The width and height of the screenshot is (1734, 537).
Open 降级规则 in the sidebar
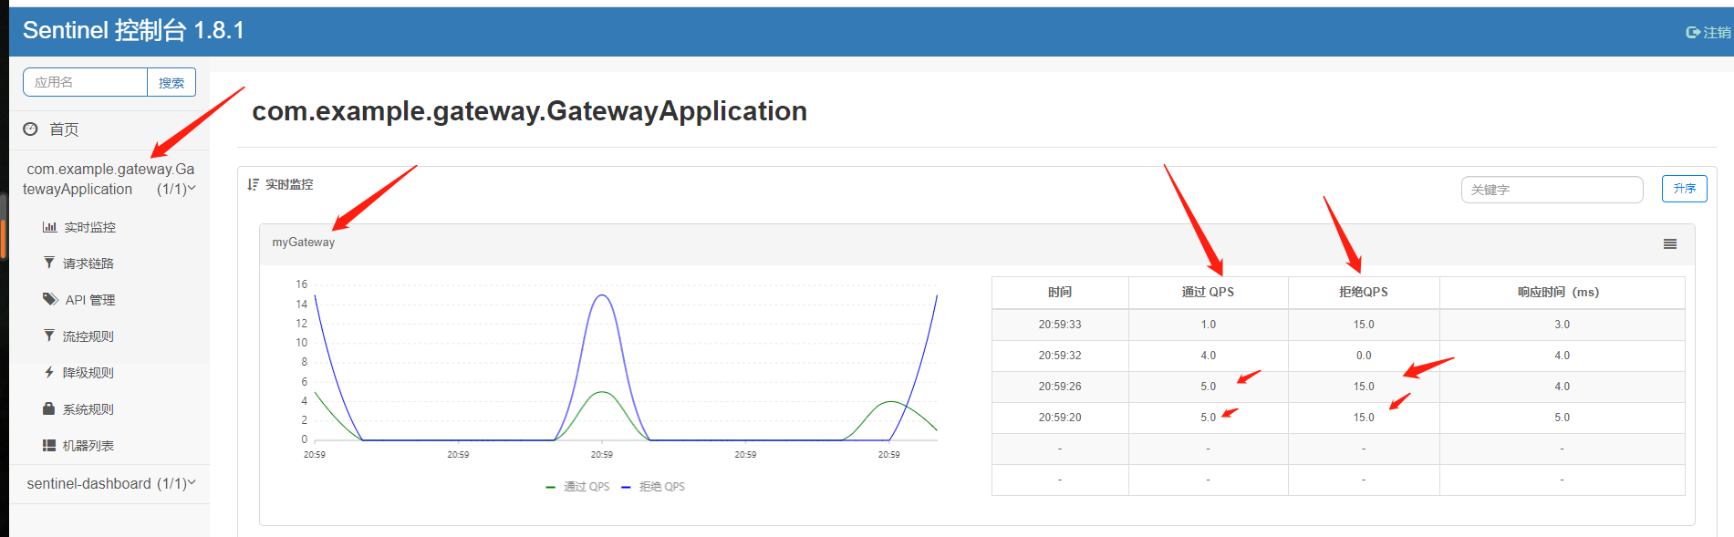click(x=88, y=373)
